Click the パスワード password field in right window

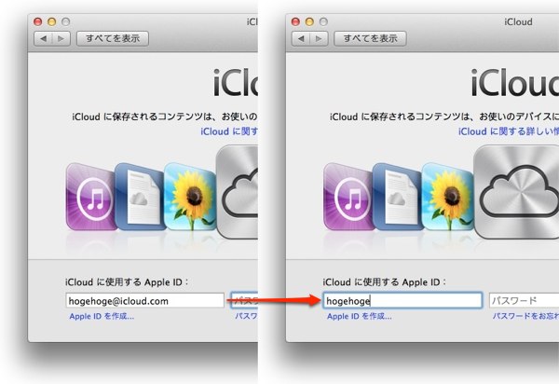click(524, 301)
